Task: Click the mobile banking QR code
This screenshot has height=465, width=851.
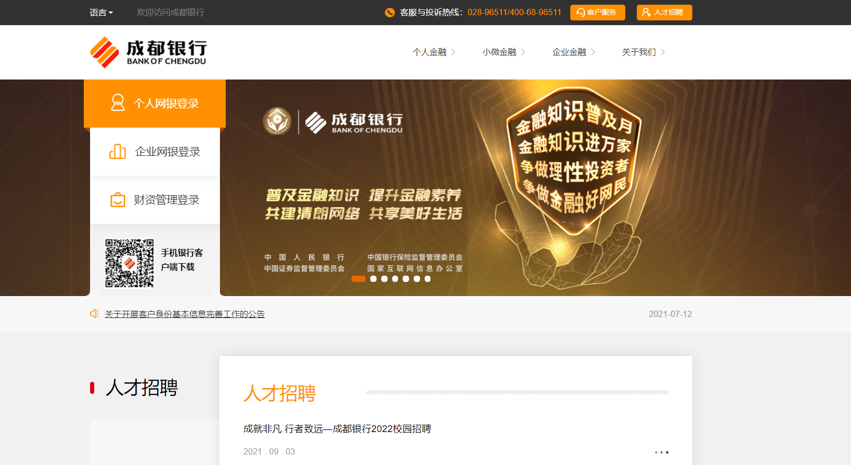Action: point(129,263)
